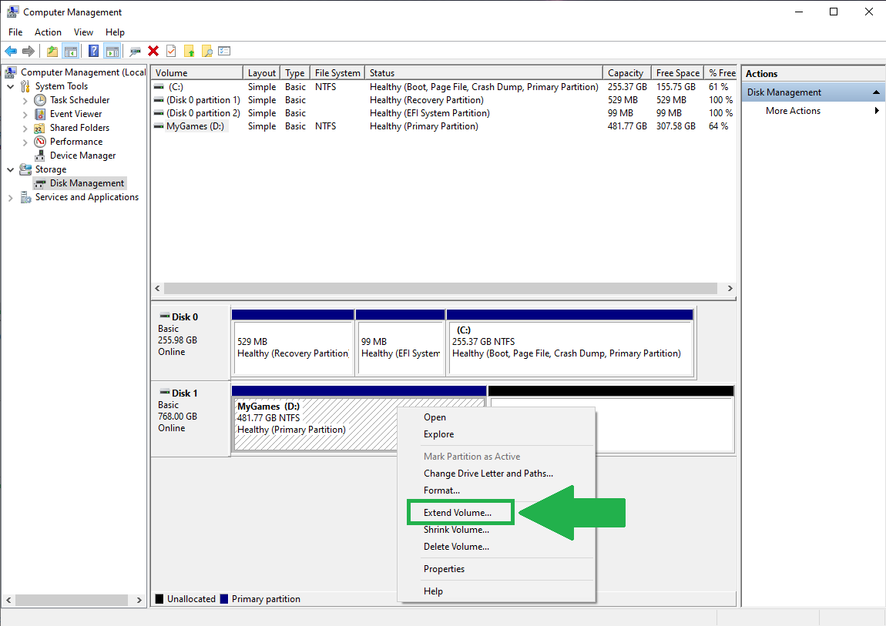
Task: Sort by the Capacity column header
Action: point(626,73)
